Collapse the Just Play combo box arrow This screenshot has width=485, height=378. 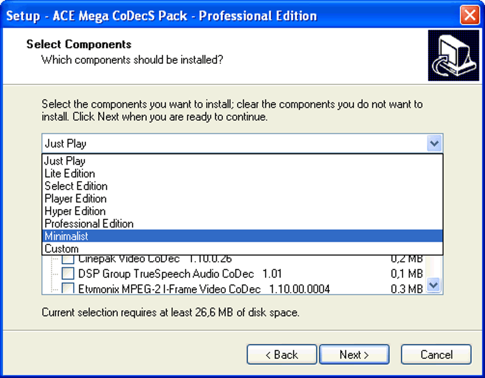(434, 144)
